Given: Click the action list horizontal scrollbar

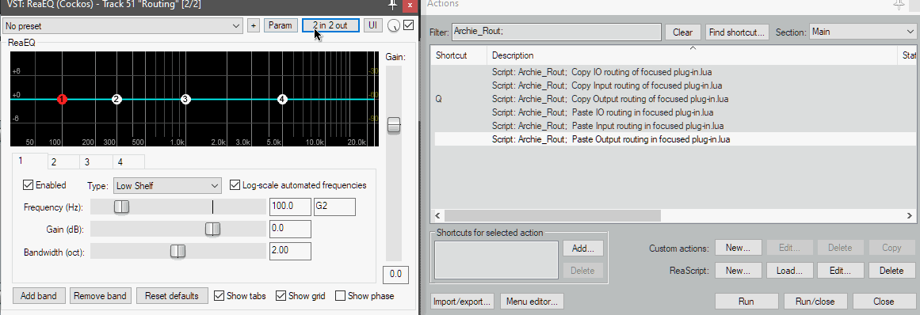Looking at the screenshot, I should (x=552, y=215).
